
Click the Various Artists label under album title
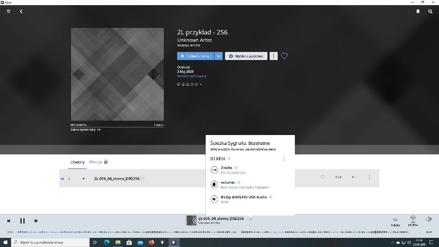[x=189, y=45]
